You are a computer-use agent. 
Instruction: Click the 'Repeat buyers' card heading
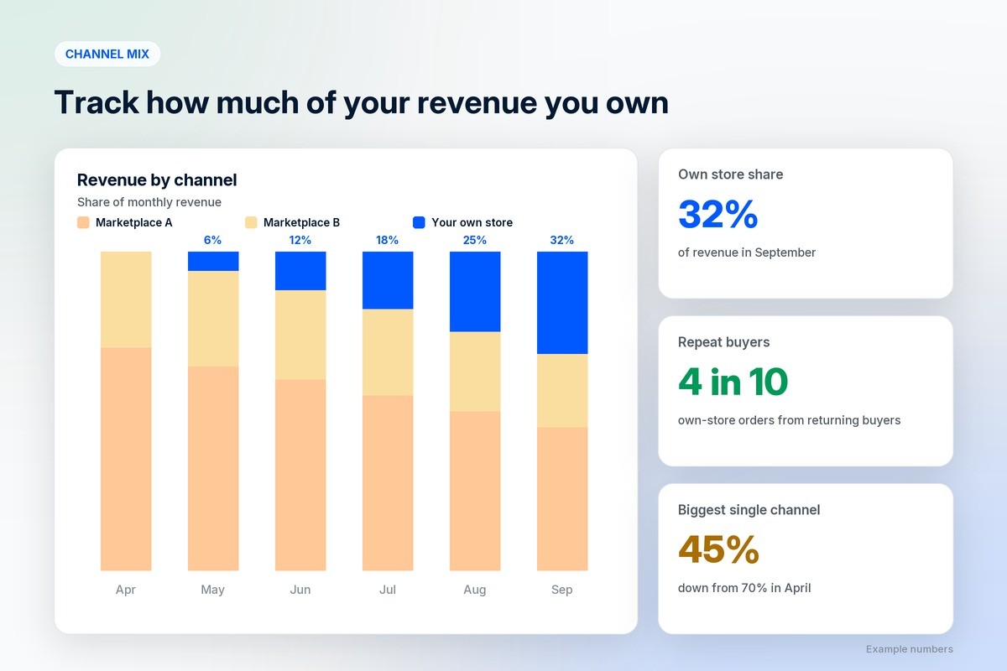pyautogui.click(x=724, y=342)
